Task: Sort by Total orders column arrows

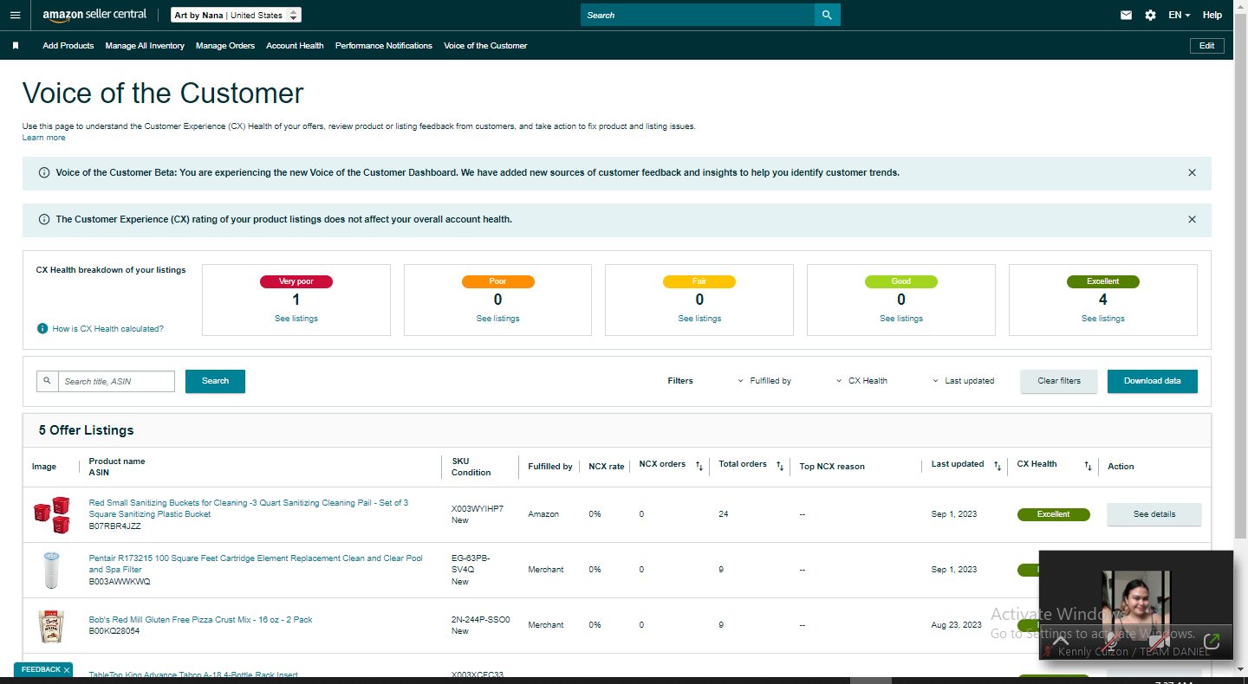Action: pyautogui.click(x=779, y=466)
